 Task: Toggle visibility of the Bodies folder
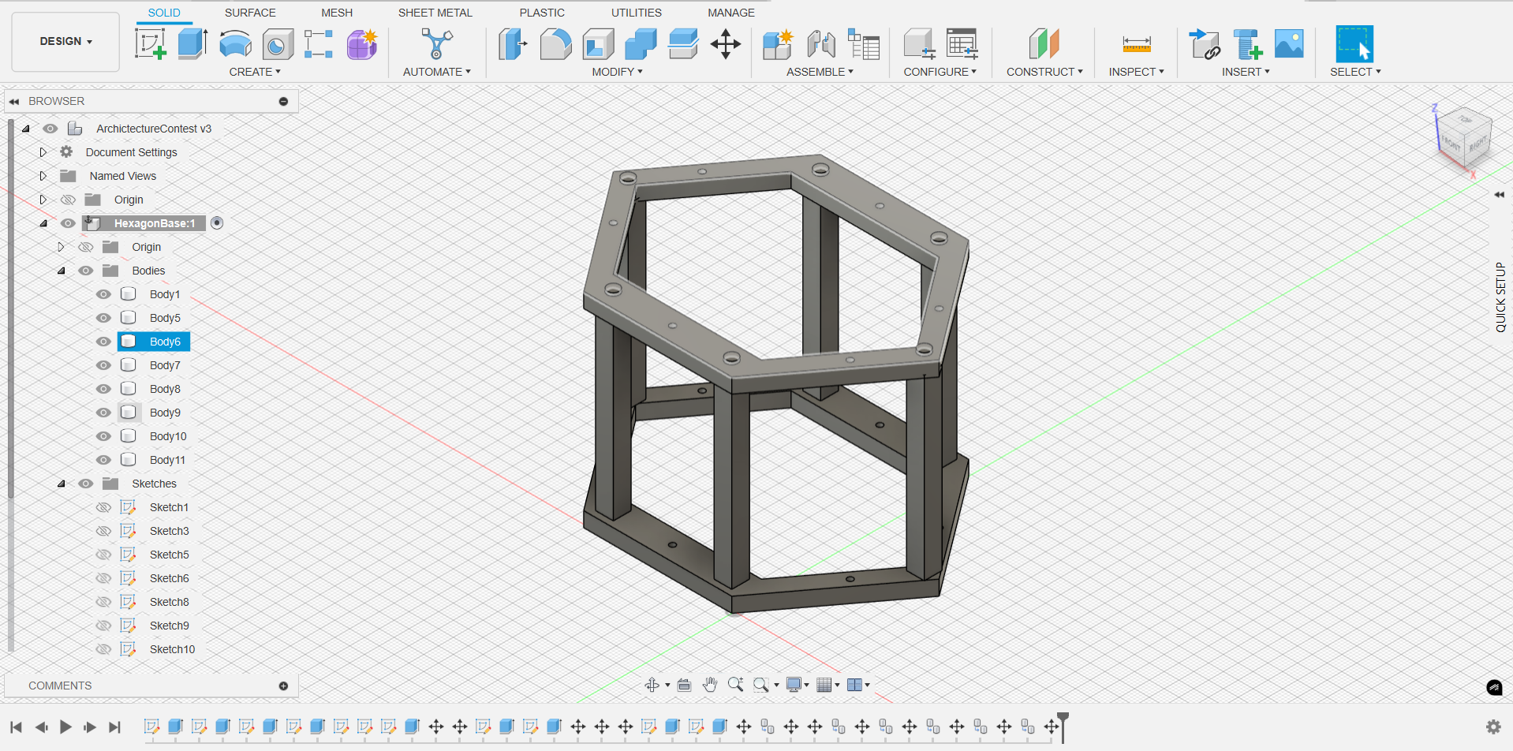(86, 271)
